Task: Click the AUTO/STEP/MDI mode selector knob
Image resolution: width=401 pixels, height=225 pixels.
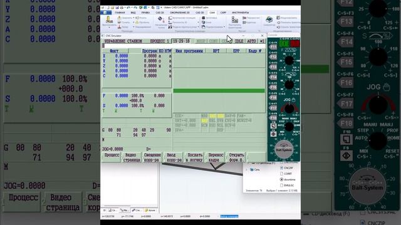Action: pyautogui.click(x=289, y=127)
